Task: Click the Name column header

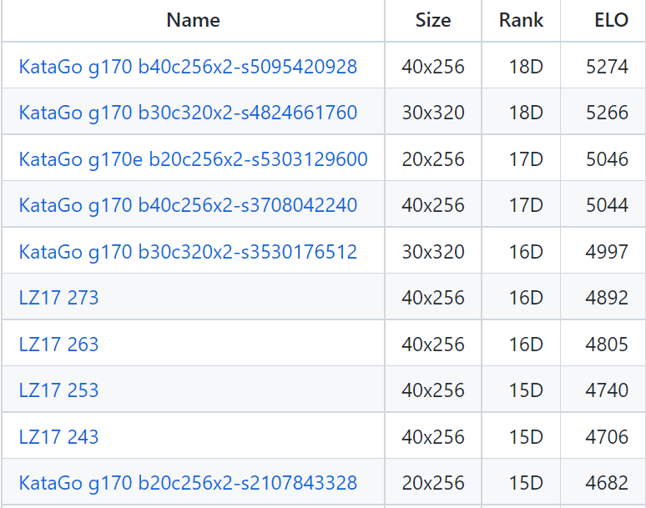Action: tap(193, 20)
